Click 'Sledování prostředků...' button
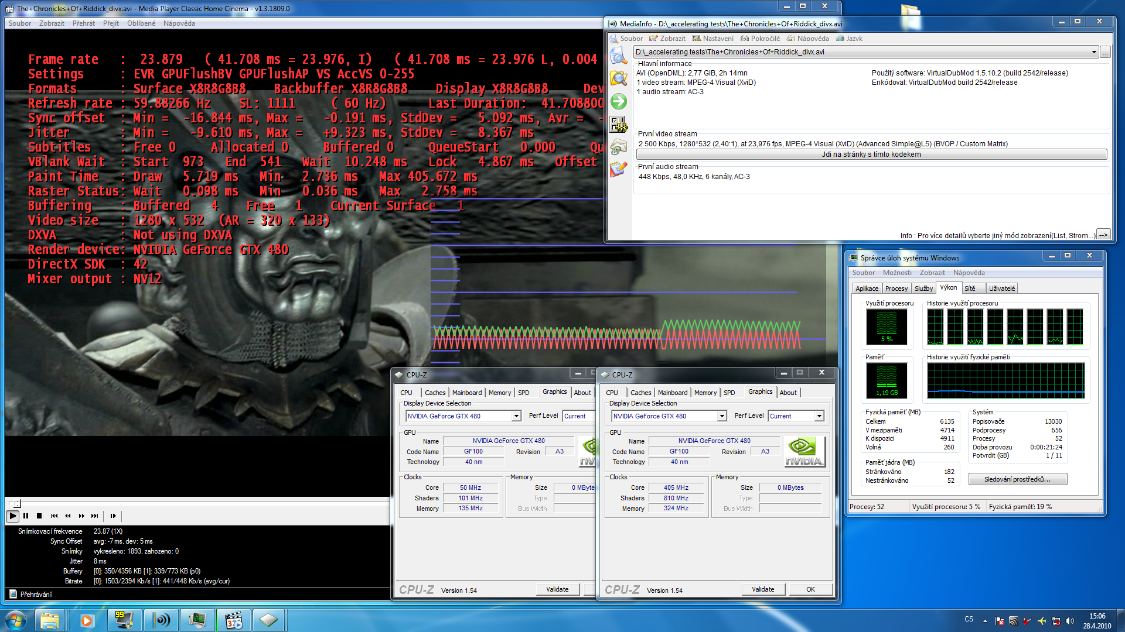The height and width of the screenshot is (632, 1125). pos(1017,479)
